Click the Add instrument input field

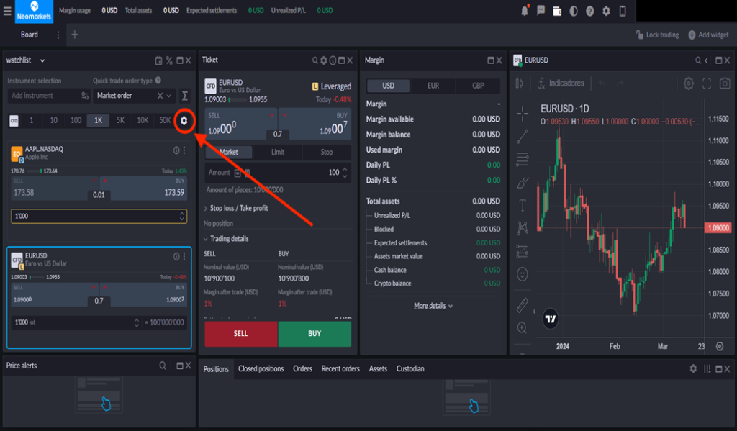pos(43,95)
